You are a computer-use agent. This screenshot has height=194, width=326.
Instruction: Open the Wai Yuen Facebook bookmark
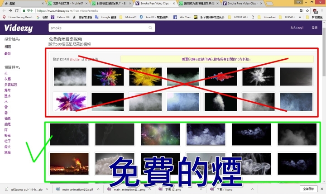click(x=182, y=17)
